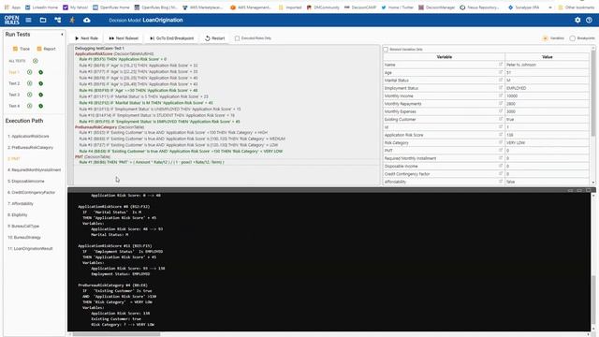This screenshot has height=337, width=599.
Task: Select 3. PMT step in Execution Path
Action: (14, 158)
